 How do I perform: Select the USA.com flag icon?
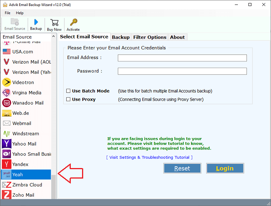(x=6, y=51)
